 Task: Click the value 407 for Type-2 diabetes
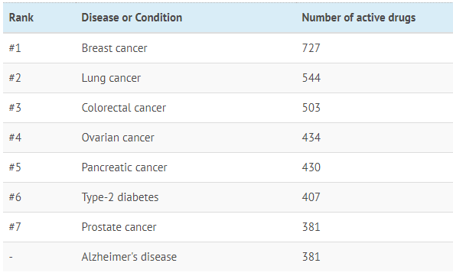tap(311, 197)
